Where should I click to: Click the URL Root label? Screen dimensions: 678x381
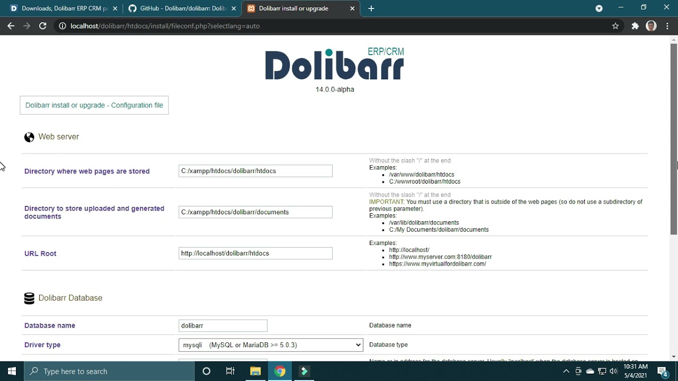(40, 253)
